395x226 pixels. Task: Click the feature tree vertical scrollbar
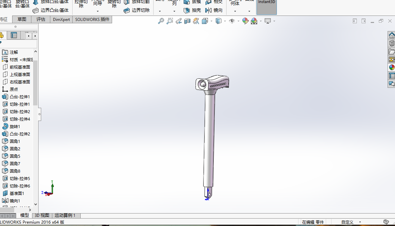pyautogui.click(x=35, y=84)
